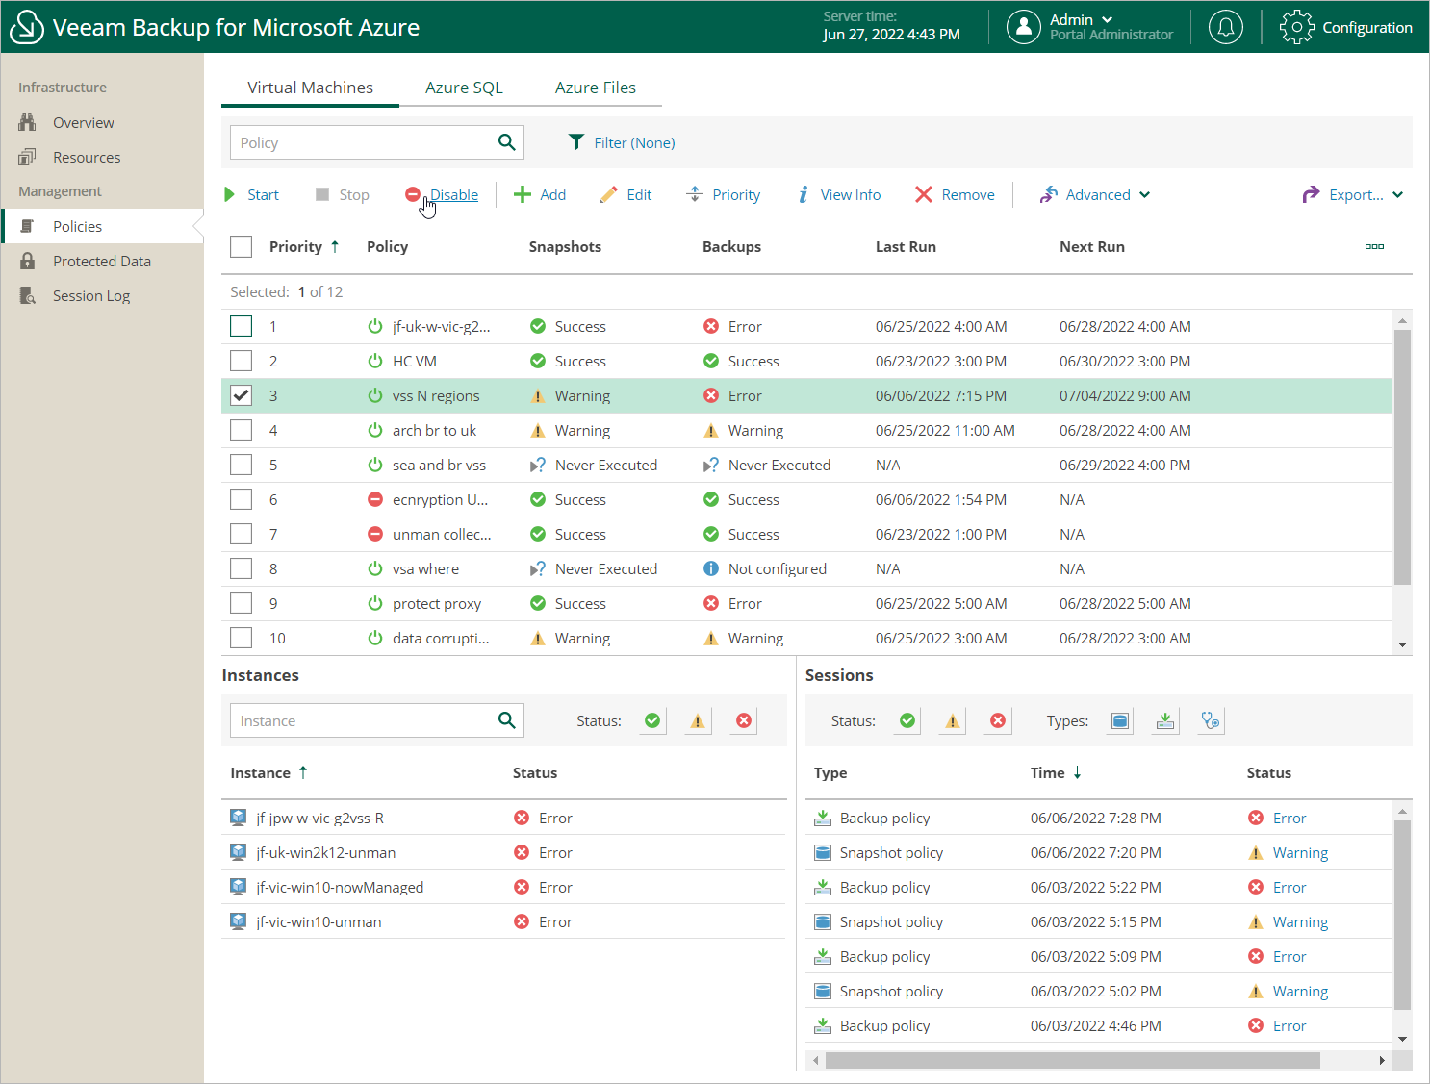1430x1084 pixels.
Task: Filter sessions by snapshot type icon
Action: click(x=1119, y=720)
